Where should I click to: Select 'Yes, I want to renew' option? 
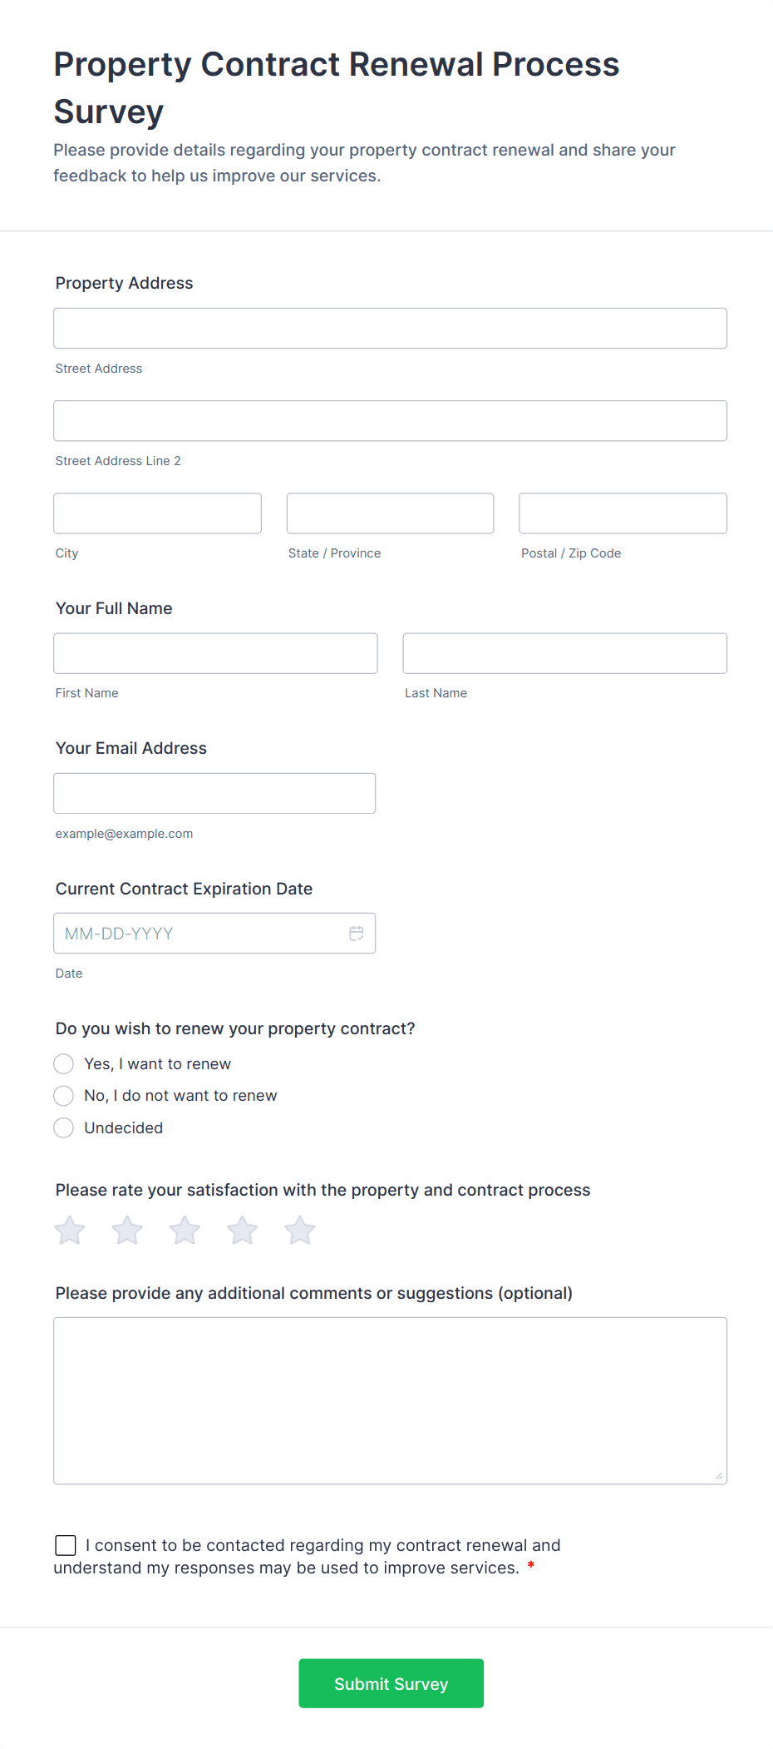64,1064
